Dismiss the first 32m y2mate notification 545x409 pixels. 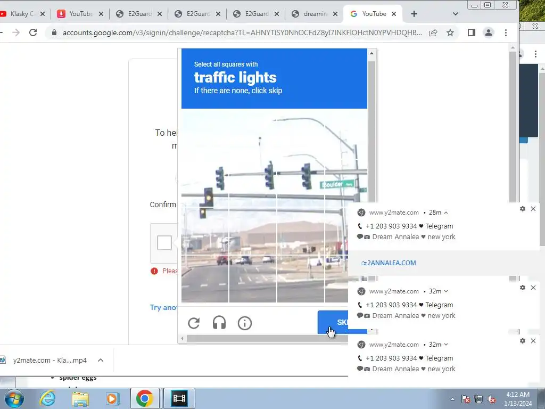point(533,288)
